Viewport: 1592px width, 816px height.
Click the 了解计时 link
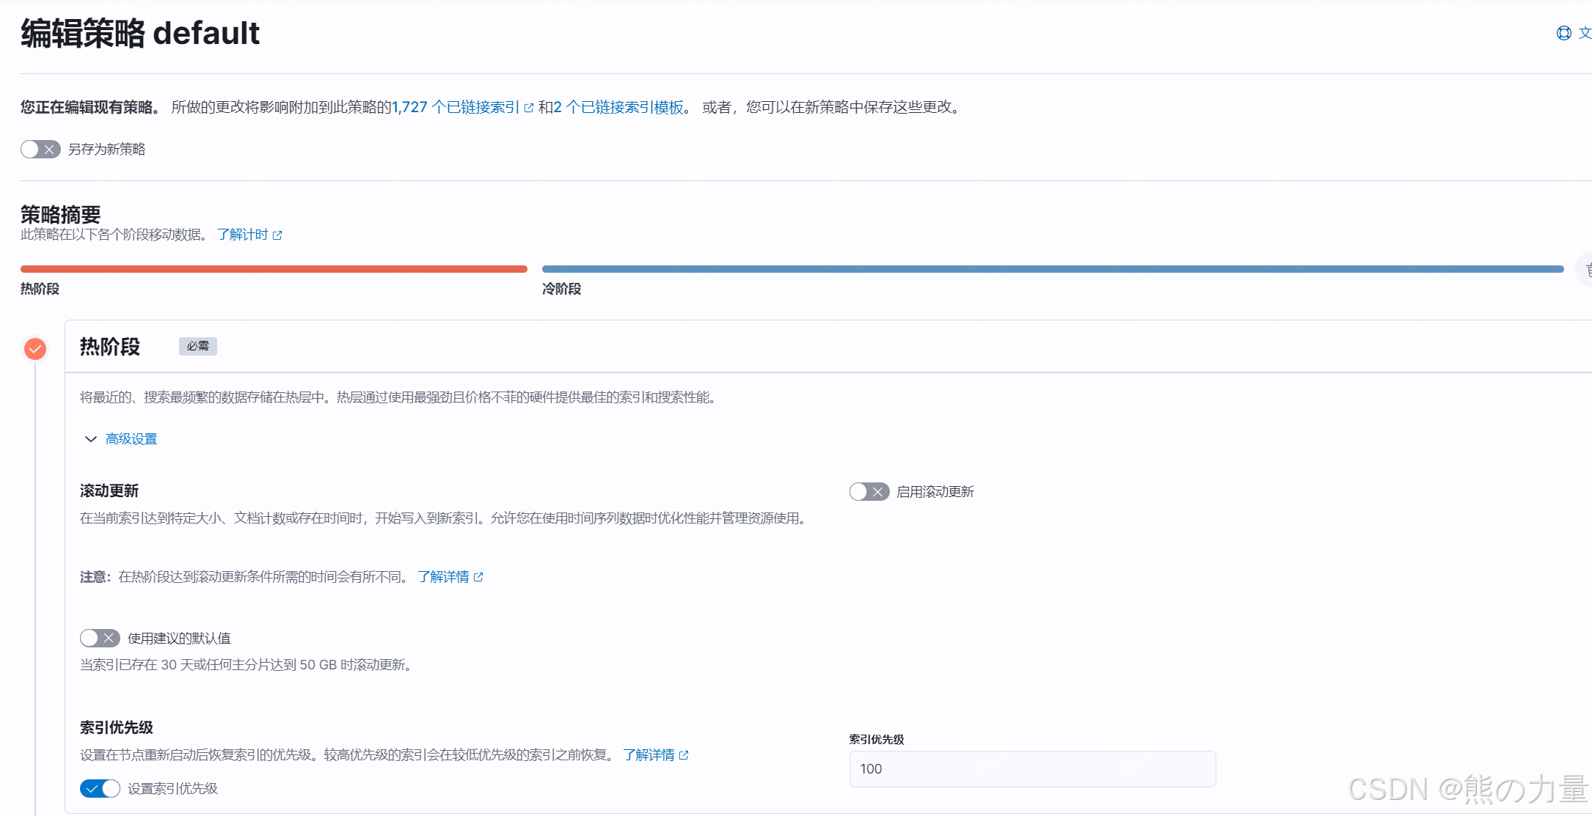[x=242, y=235]
